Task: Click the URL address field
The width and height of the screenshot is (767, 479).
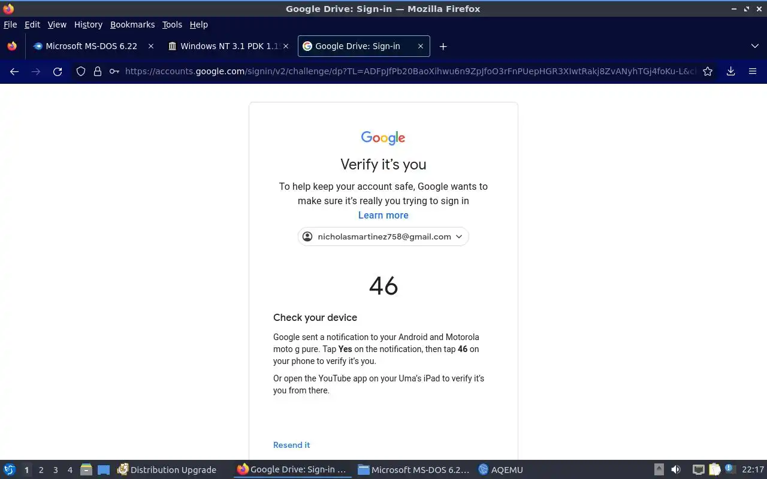Action: (x=410, y=71)
